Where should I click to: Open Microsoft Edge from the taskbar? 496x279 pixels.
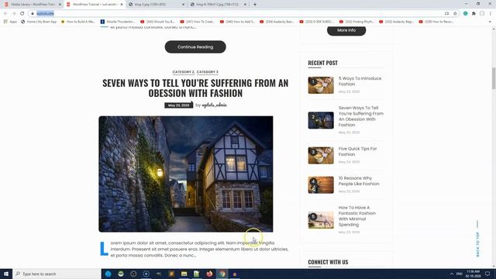click(x=108, y=274)
